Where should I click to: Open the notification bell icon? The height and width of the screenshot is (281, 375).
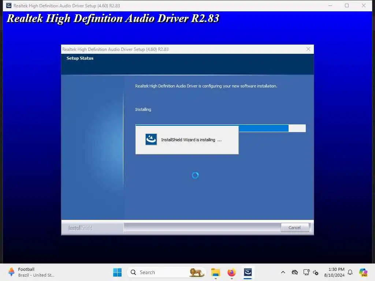click(x=350, y=272)
